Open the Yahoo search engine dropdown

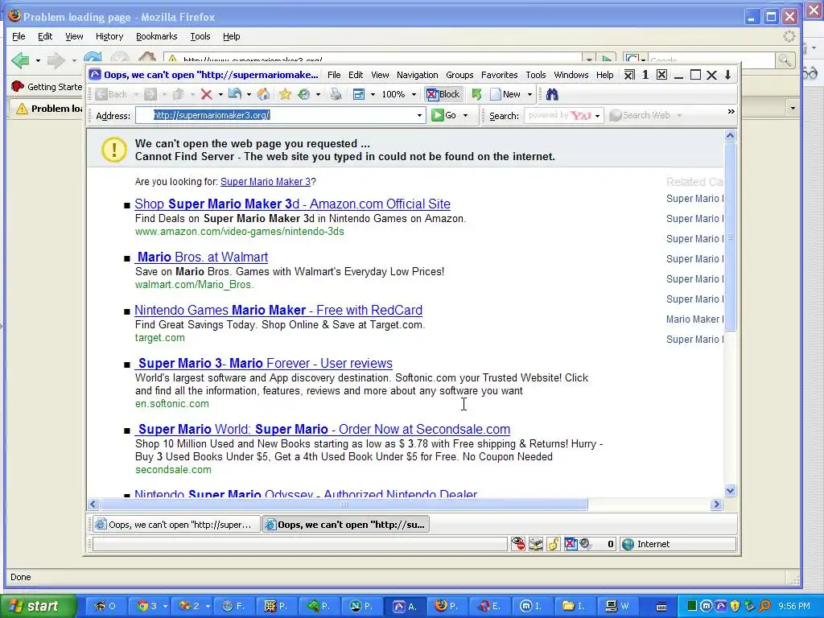pyautogui.click(x=597, y=116)
